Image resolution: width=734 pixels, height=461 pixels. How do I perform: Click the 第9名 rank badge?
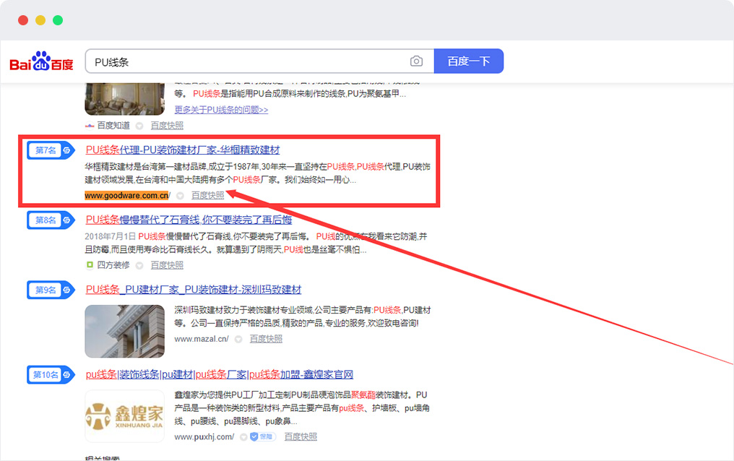pyautogui.click(x=51, y=290)
